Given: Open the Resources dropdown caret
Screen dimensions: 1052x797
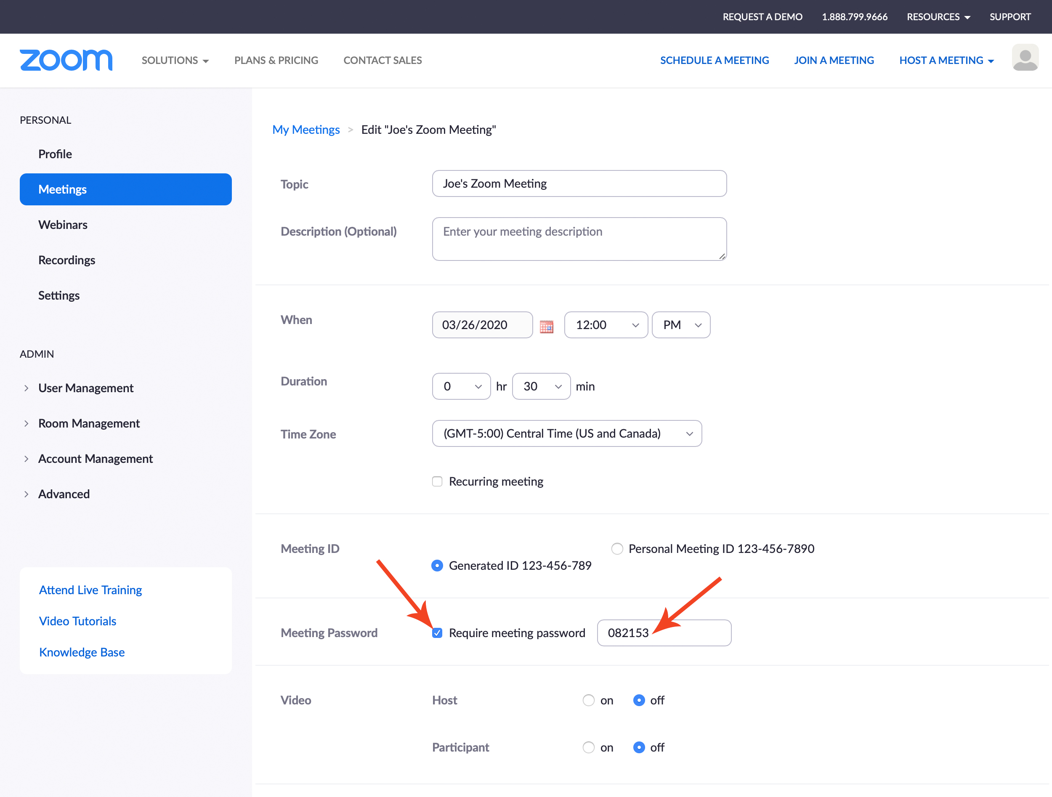Looking at the screenshot, I should (967, 18).
